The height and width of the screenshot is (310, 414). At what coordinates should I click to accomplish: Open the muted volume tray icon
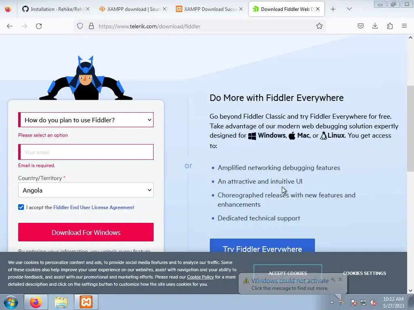point(373,302)
